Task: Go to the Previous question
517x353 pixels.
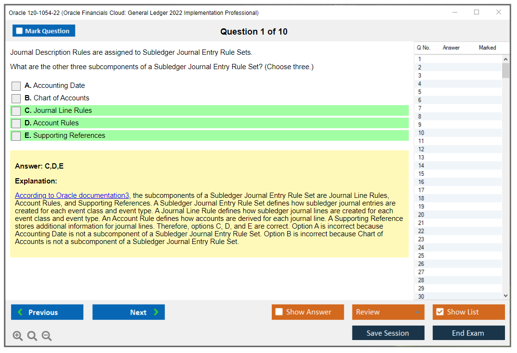Action: [47, 312]
